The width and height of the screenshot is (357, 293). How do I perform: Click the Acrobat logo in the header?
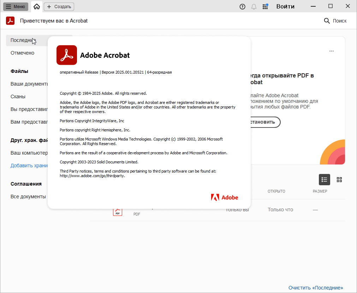coord(10,21)
